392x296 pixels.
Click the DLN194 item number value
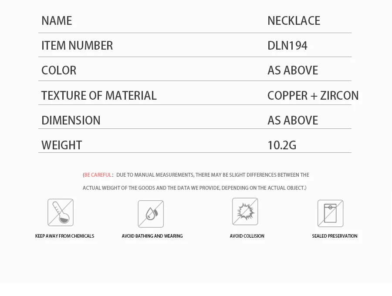[x=287, y=45]
